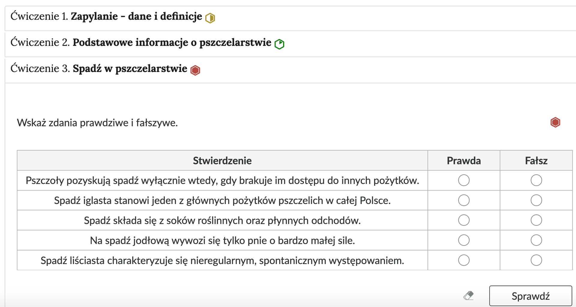Image resolution: width=576 pixels, height=307 pixels.
Task: Click the green difficulty hexagon beside Ćwiczenie 2
Action: coord(279,44)
